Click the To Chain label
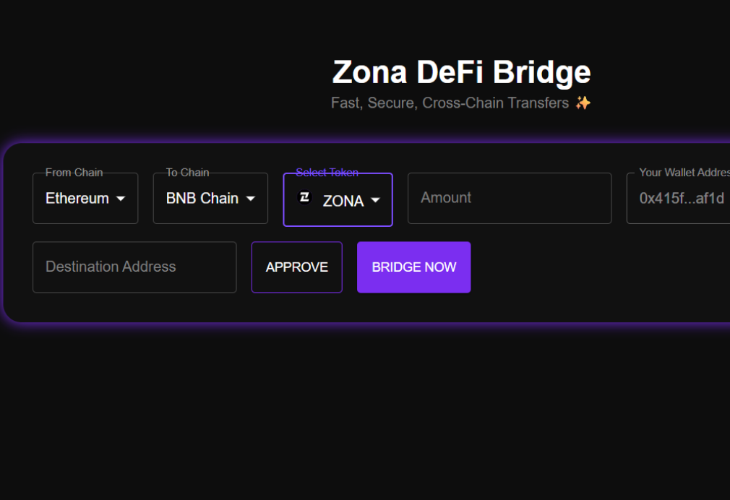Image resolution: width=730 pixels, height=500 pixels. click(x=188, y=172)
